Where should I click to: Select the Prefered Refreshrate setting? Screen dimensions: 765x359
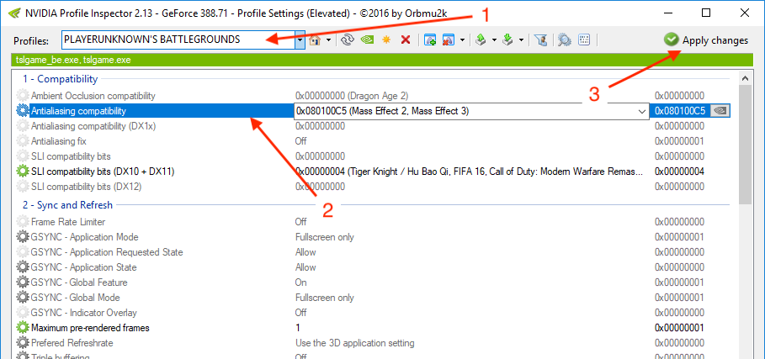coord(373,343)
